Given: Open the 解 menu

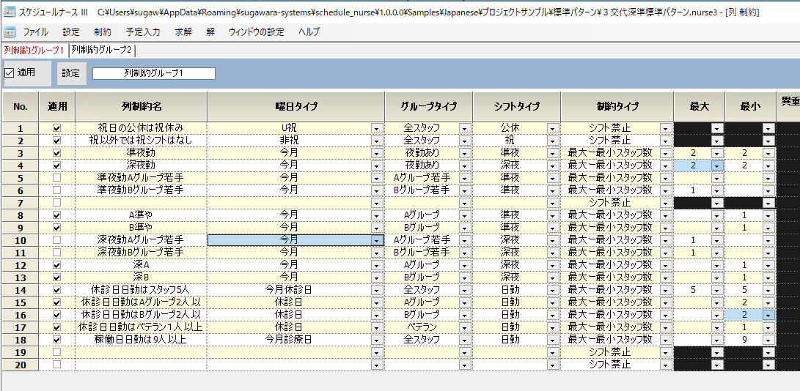Looking at the screenshot, I should [210, 32].
